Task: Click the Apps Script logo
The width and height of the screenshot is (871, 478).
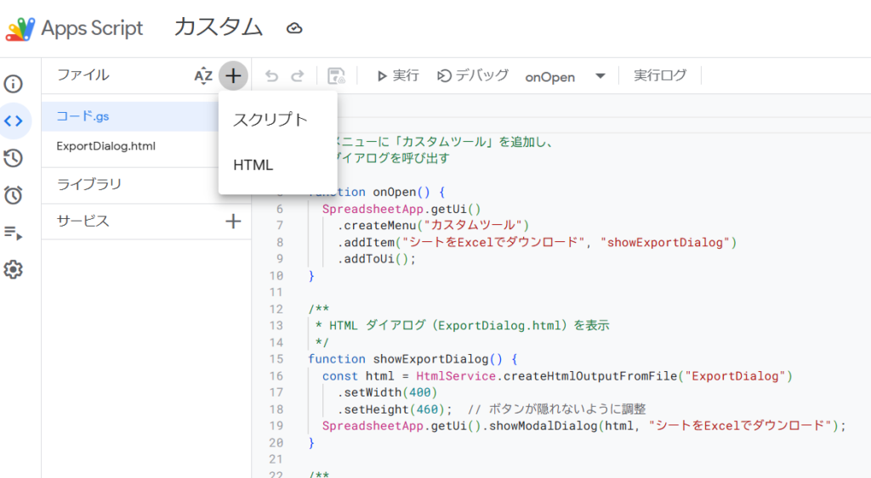Action: (x=20, y=29)
